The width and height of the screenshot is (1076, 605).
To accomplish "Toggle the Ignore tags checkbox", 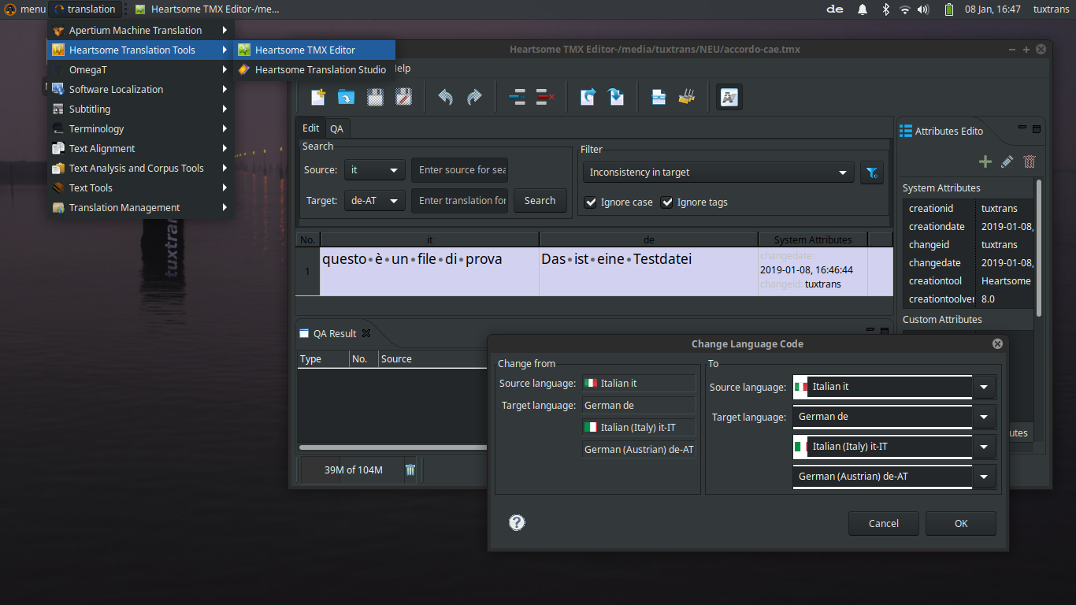I will [x=666, y=202].
